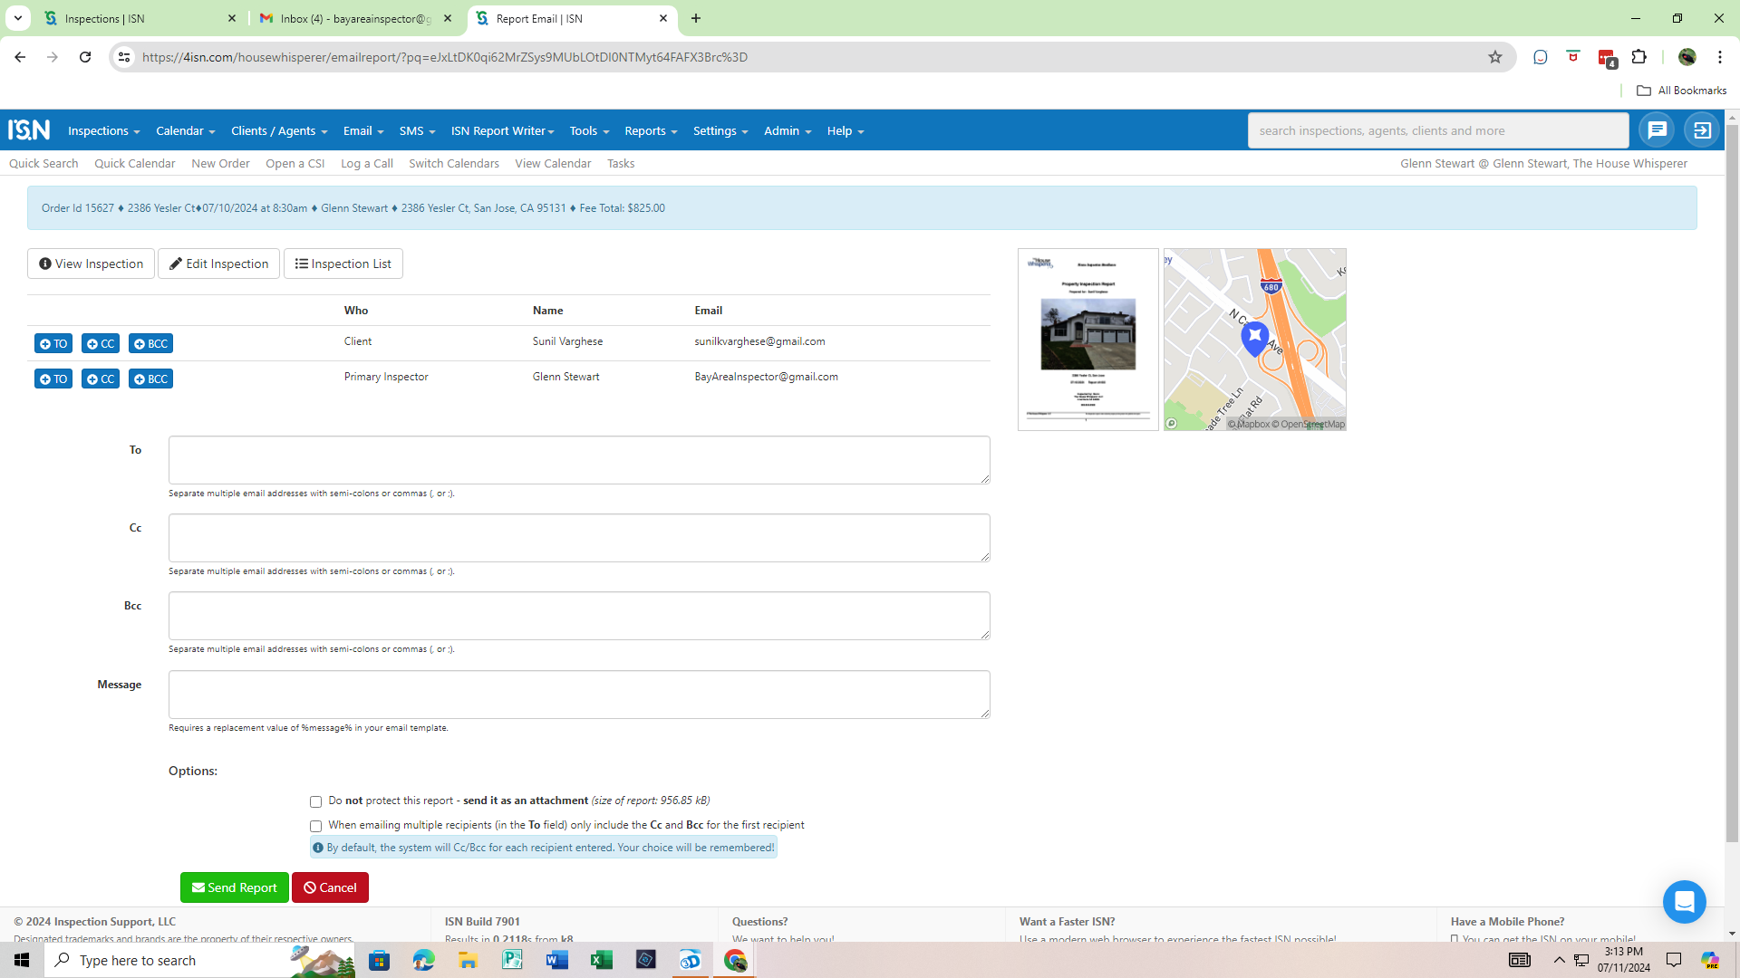Open the Help menu
This screenshot has height=978, width=1740.
[x=846, y=130]
